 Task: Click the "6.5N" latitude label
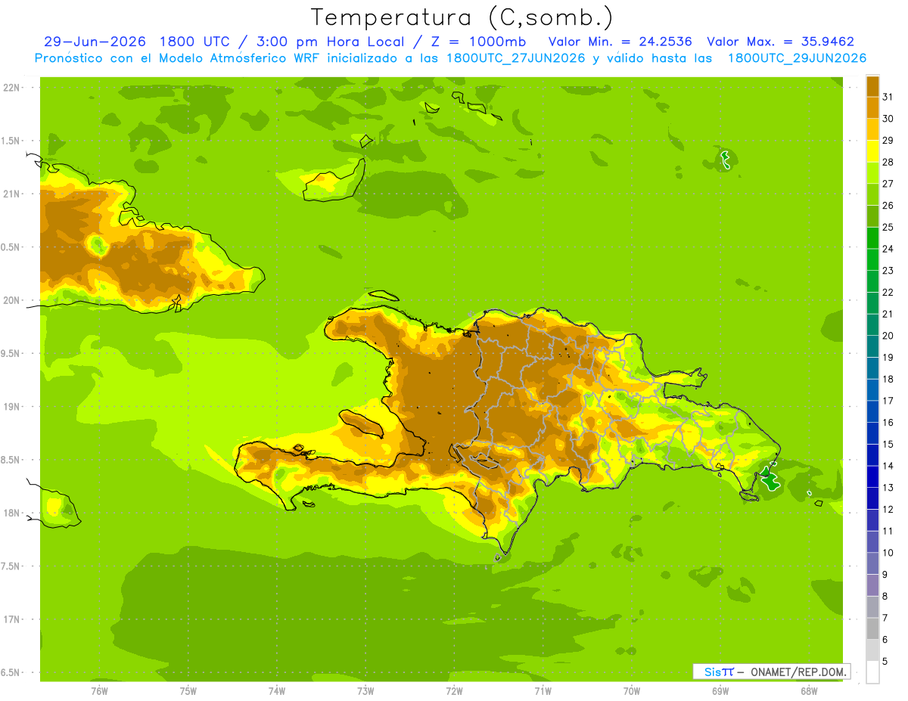click(11, 673)
